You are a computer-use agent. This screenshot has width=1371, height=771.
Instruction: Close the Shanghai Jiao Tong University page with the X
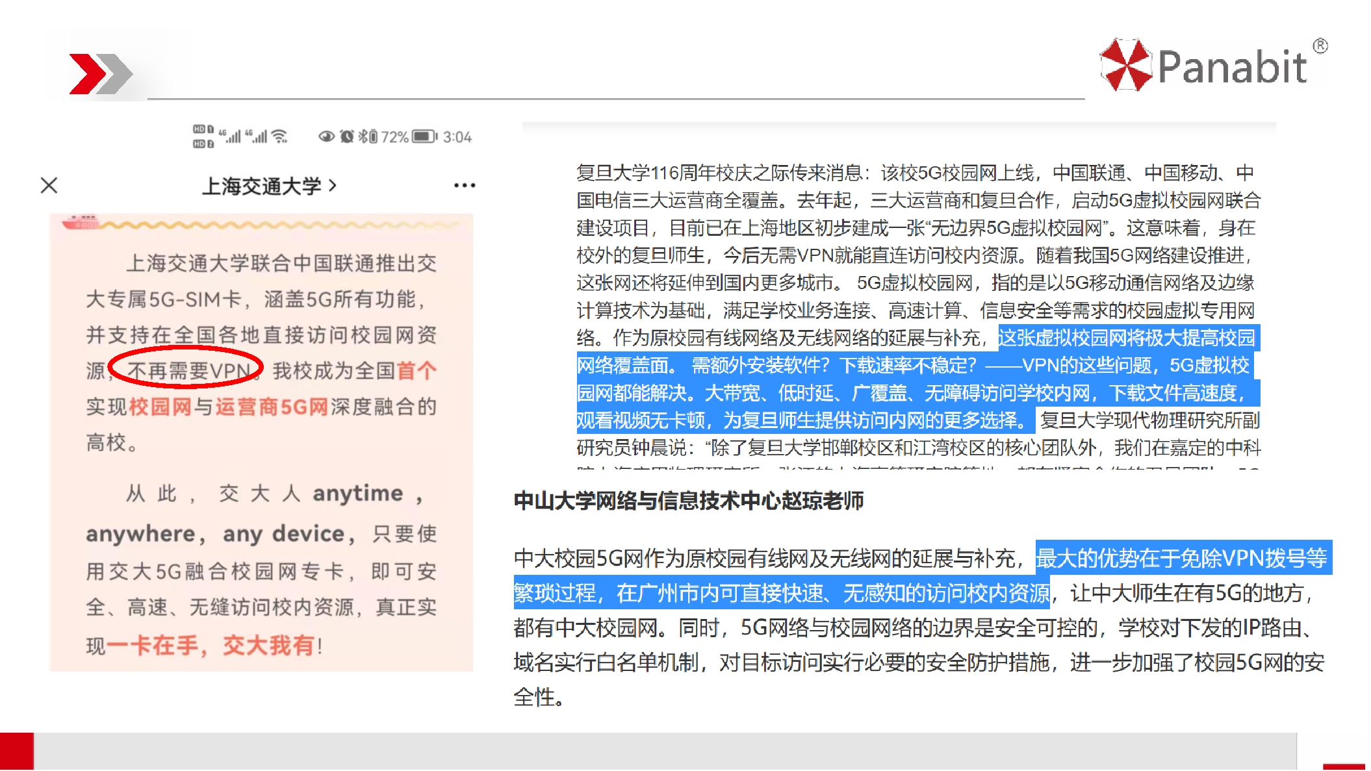[49, 186]
